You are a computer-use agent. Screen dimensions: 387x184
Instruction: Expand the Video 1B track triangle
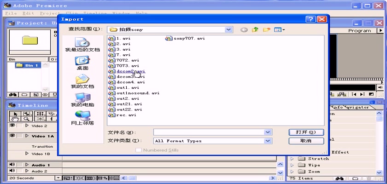[27, 154]
